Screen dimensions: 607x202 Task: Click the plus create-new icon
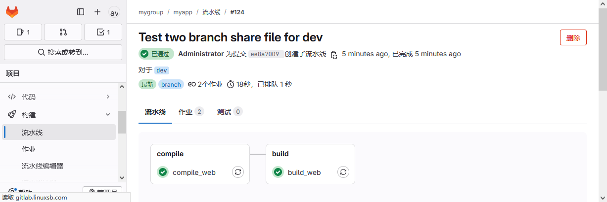[x=97, y=12]
